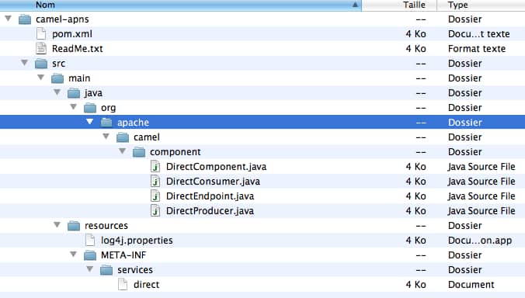The image size is (525, 298).
Task: Sort by the Nom column header
Action: 181,5
